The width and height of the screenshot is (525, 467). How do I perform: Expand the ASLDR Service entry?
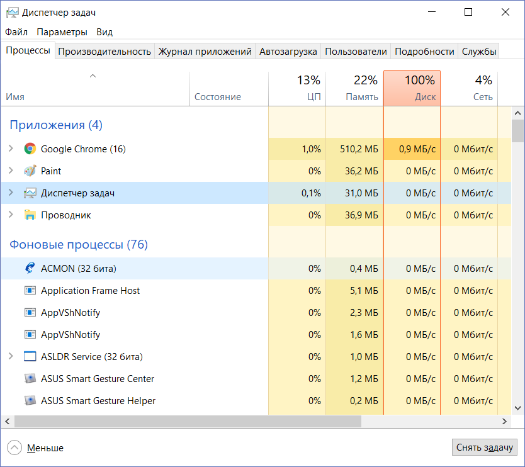coord(11,356)
